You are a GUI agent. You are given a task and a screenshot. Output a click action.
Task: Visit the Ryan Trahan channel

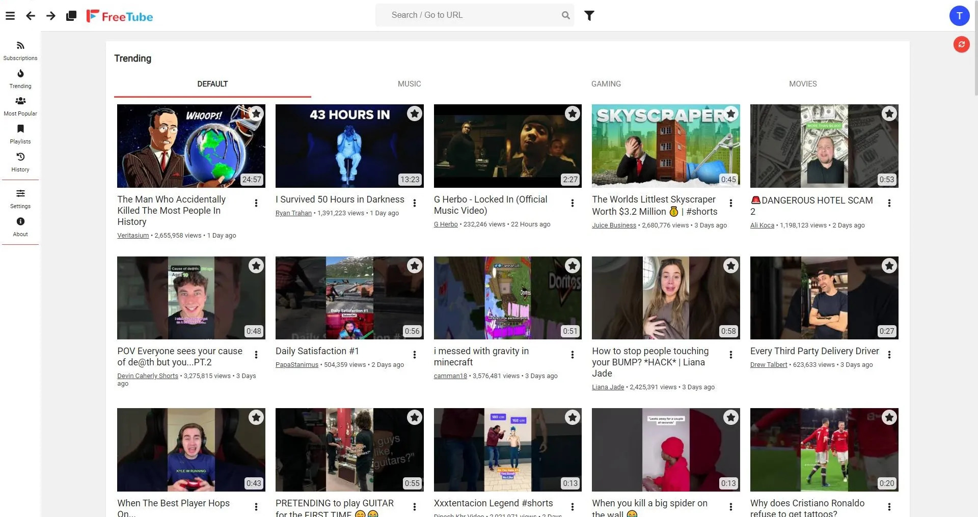coord(293,213)
